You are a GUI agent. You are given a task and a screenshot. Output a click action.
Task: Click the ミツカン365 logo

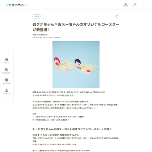[x=17, y=5]
